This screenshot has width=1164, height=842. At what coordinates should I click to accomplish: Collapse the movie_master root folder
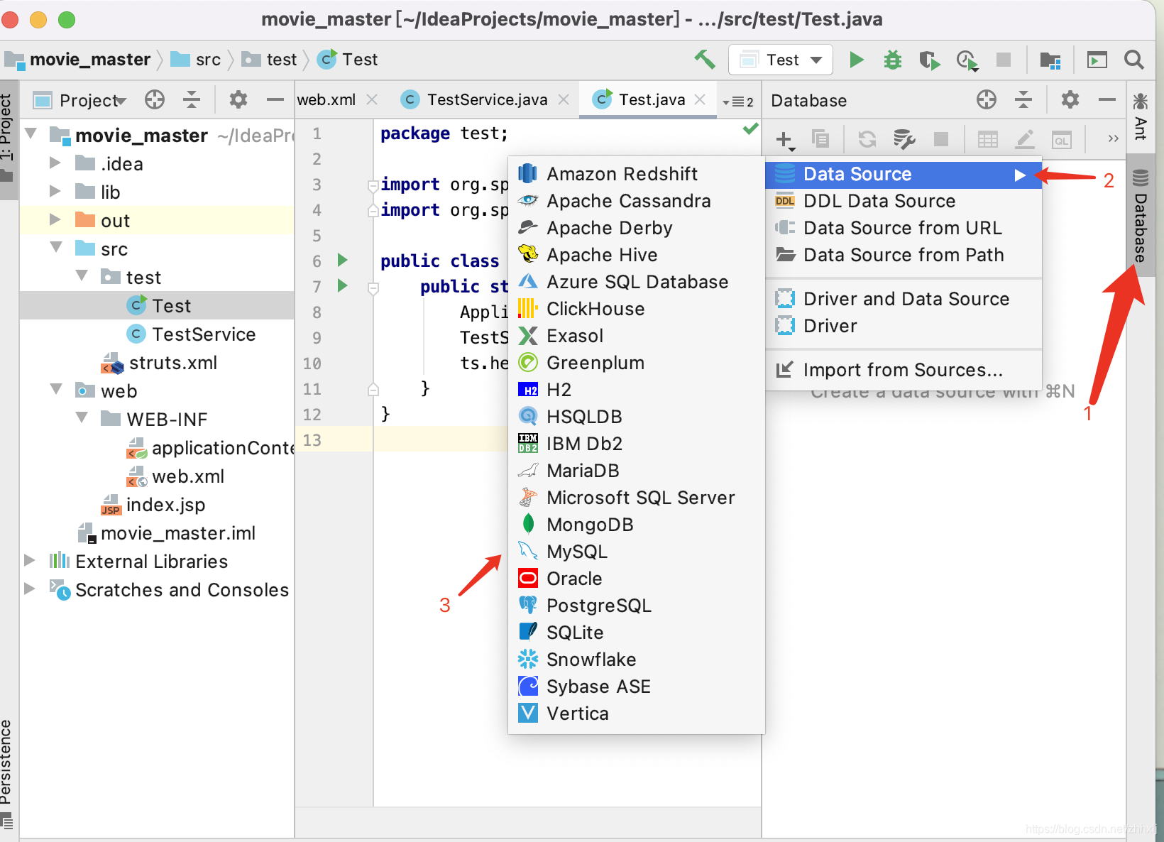pyautogui.click(x=31, y=133)
